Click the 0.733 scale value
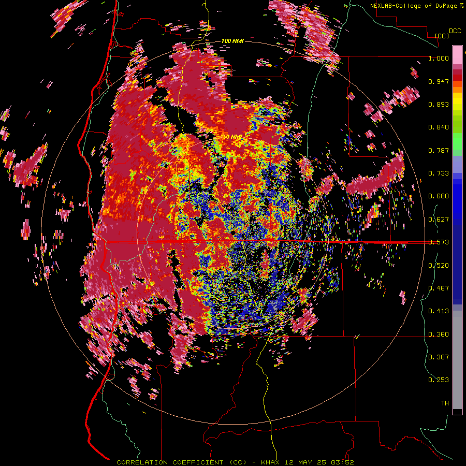This screenshot has height=466, width=466. click(439, 173)
